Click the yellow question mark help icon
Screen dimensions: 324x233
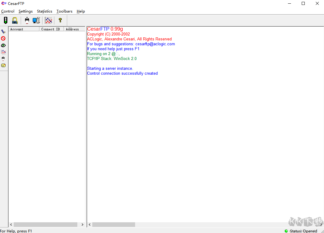(60, 21)
